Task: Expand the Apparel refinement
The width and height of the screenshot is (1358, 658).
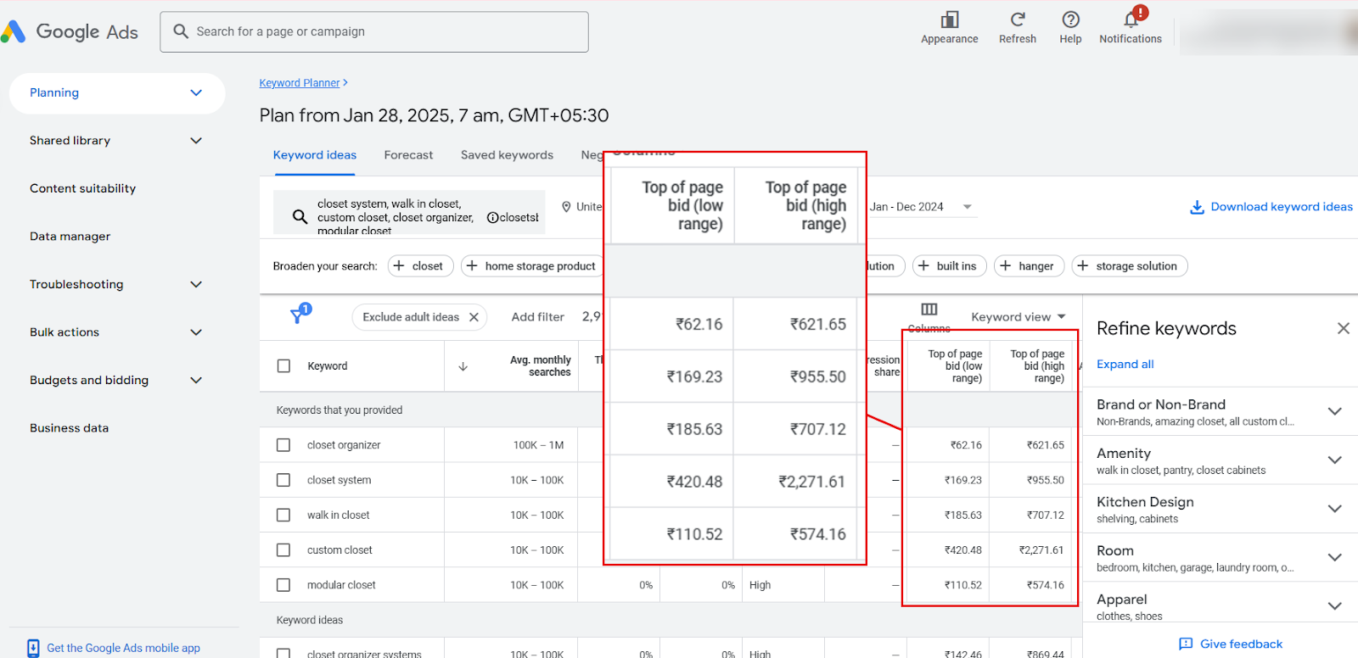Action: [x=1334, y=606]
